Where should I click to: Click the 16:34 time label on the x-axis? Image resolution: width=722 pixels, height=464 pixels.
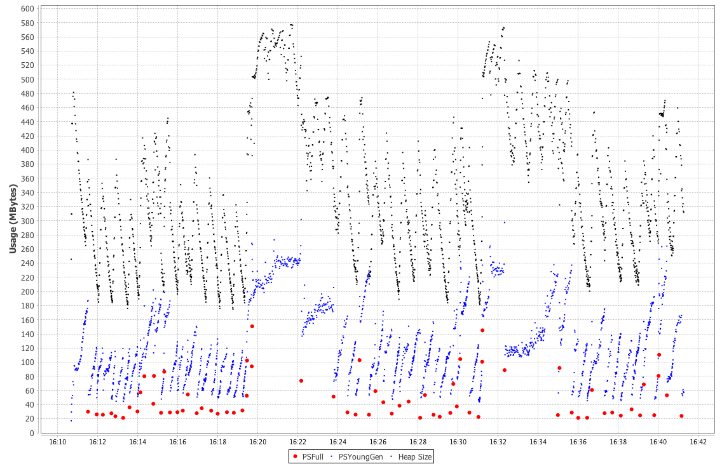click(x=538, y=442)
